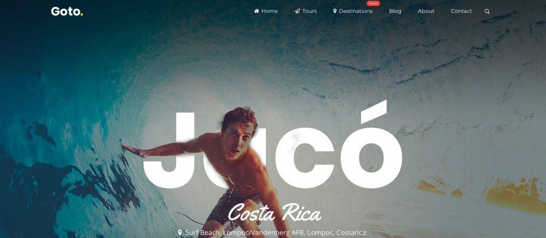The image size is (546, 238).
Task: Click the accented ó in the Jacó title
Action: (x=371, y=144)
